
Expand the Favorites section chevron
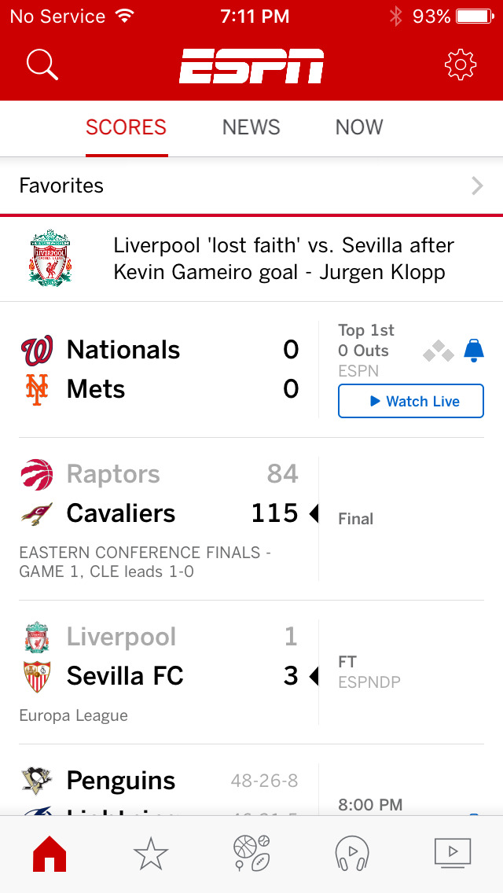coord(476,186)
